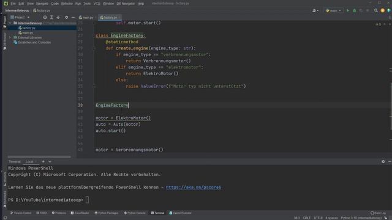Click the Project panel horizontal scrollbar
Viewport: 392px width, 220px height.
(39, 157)
